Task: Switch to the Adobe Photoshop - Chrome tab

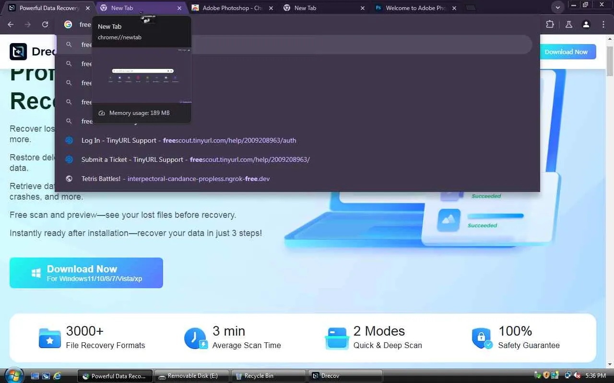Action: (x=232, y=8)
